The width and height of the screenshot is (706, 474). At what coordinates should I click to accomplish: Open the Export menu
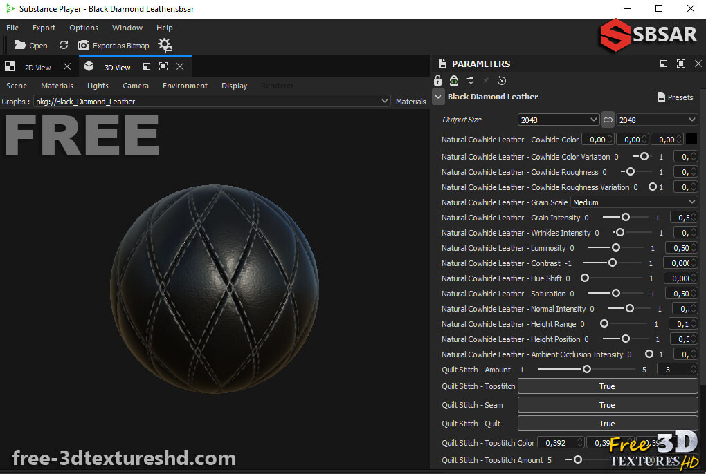click(x=44, y=28)
